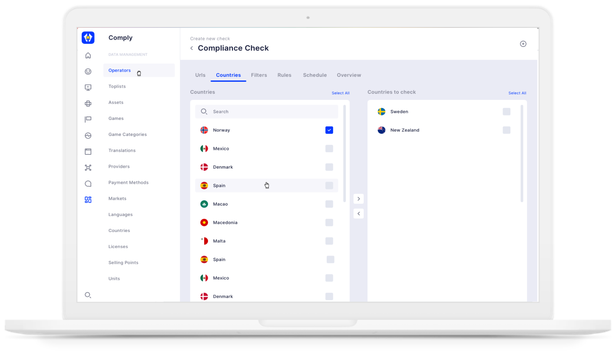
Task: Open Assets in the sidebar menu
Action: (x=116, y=103)
